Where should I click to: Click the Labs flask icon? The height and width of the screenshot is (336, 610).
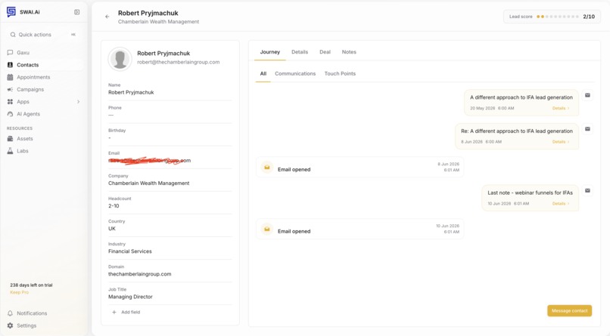10,151
